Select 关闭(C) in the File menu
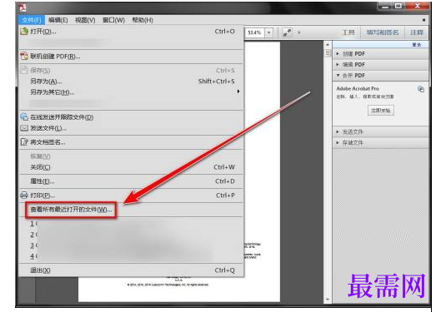Screen dimensions: 441x312 click(131, 167)
